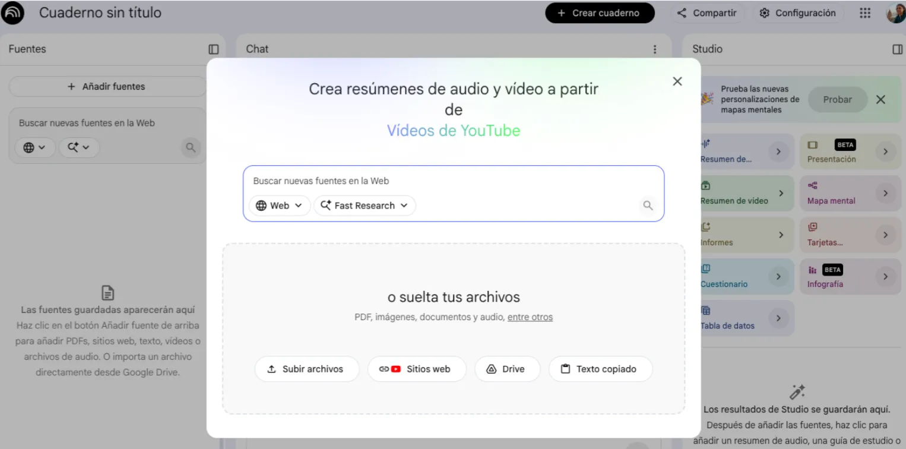The height and width of the screenshot is (449, 906).
Task: Click the Probar button
Action: [x=837, y=100]
